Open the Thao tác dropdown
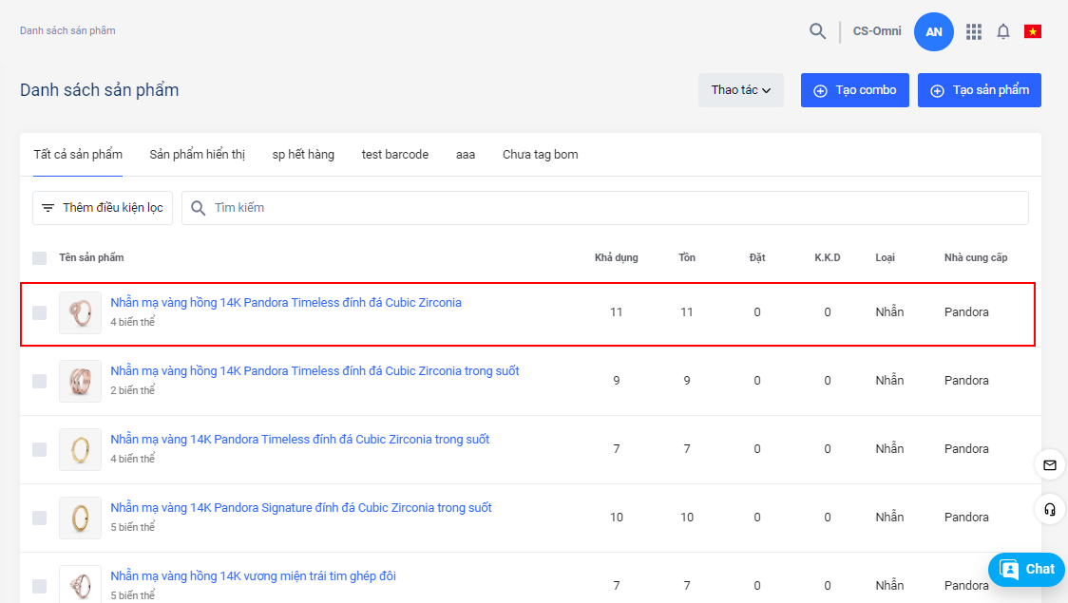 [740, 90]
